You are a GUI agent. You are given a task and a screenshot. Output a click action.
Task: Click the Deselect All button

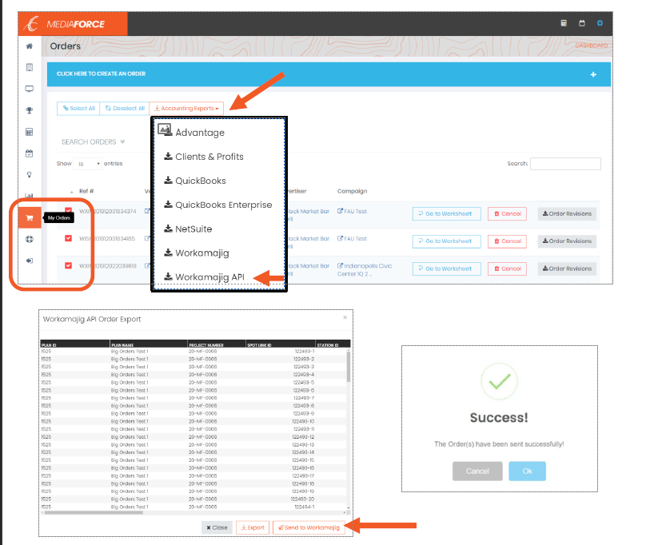pyautogui.click(x=125, y=108)
